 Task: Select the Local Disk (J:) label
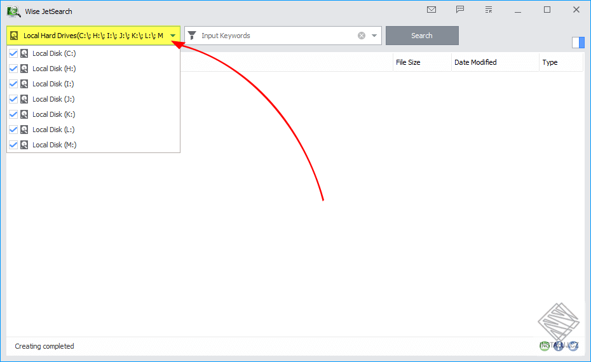tap(53, 99)
